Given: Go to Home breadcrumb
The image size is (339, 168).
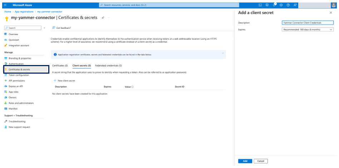Looking at the screenshot, I should (x=8, y=12).
